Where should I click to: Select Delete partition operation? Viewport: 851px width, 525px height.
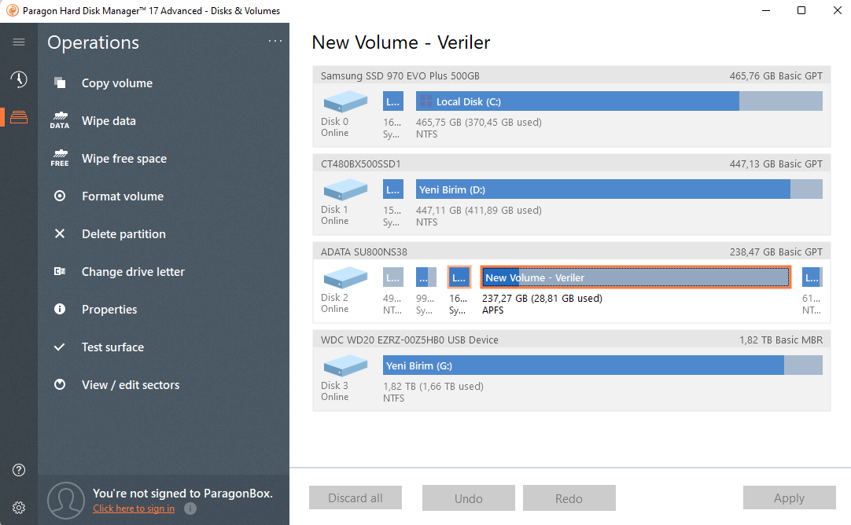tap(123, 234)
